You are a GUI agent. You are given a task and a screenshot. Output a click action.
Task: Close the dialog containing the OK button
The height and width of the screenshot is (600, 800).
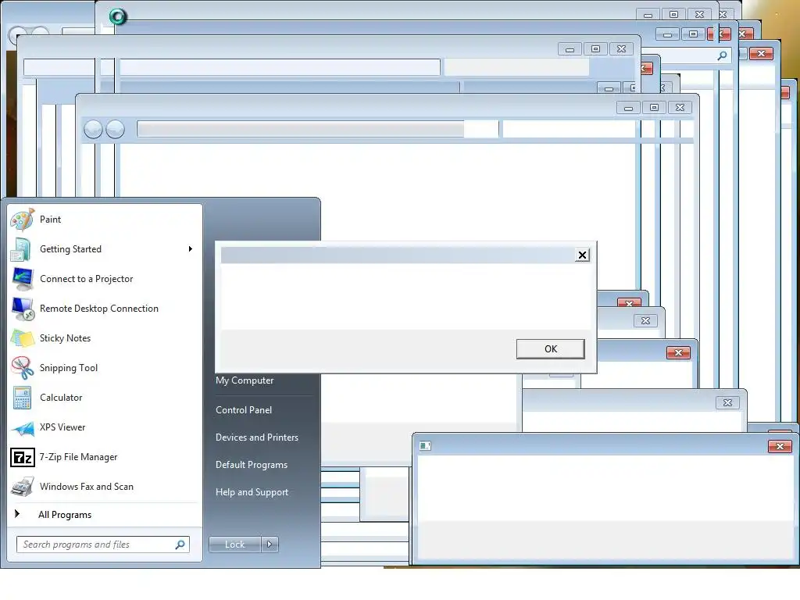(582, 255)
